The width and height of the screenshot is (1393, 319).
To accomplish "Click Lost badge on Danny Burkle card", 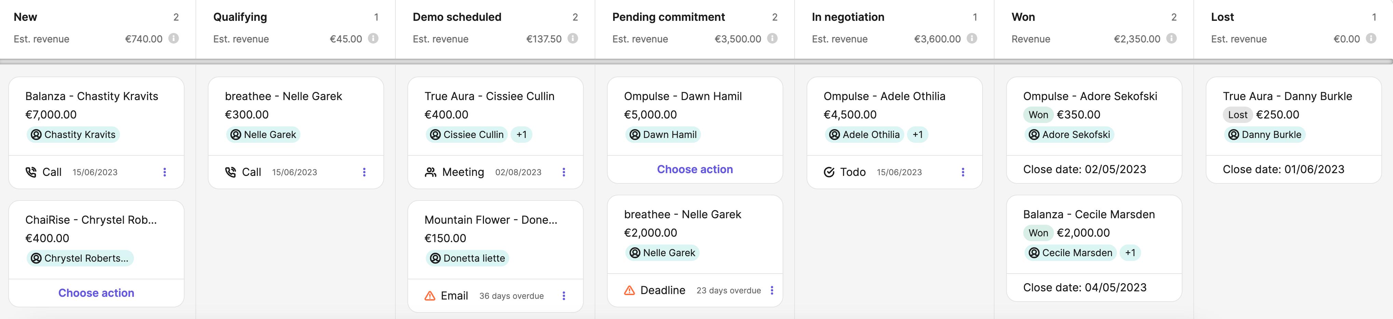I will click(1238, 115).
